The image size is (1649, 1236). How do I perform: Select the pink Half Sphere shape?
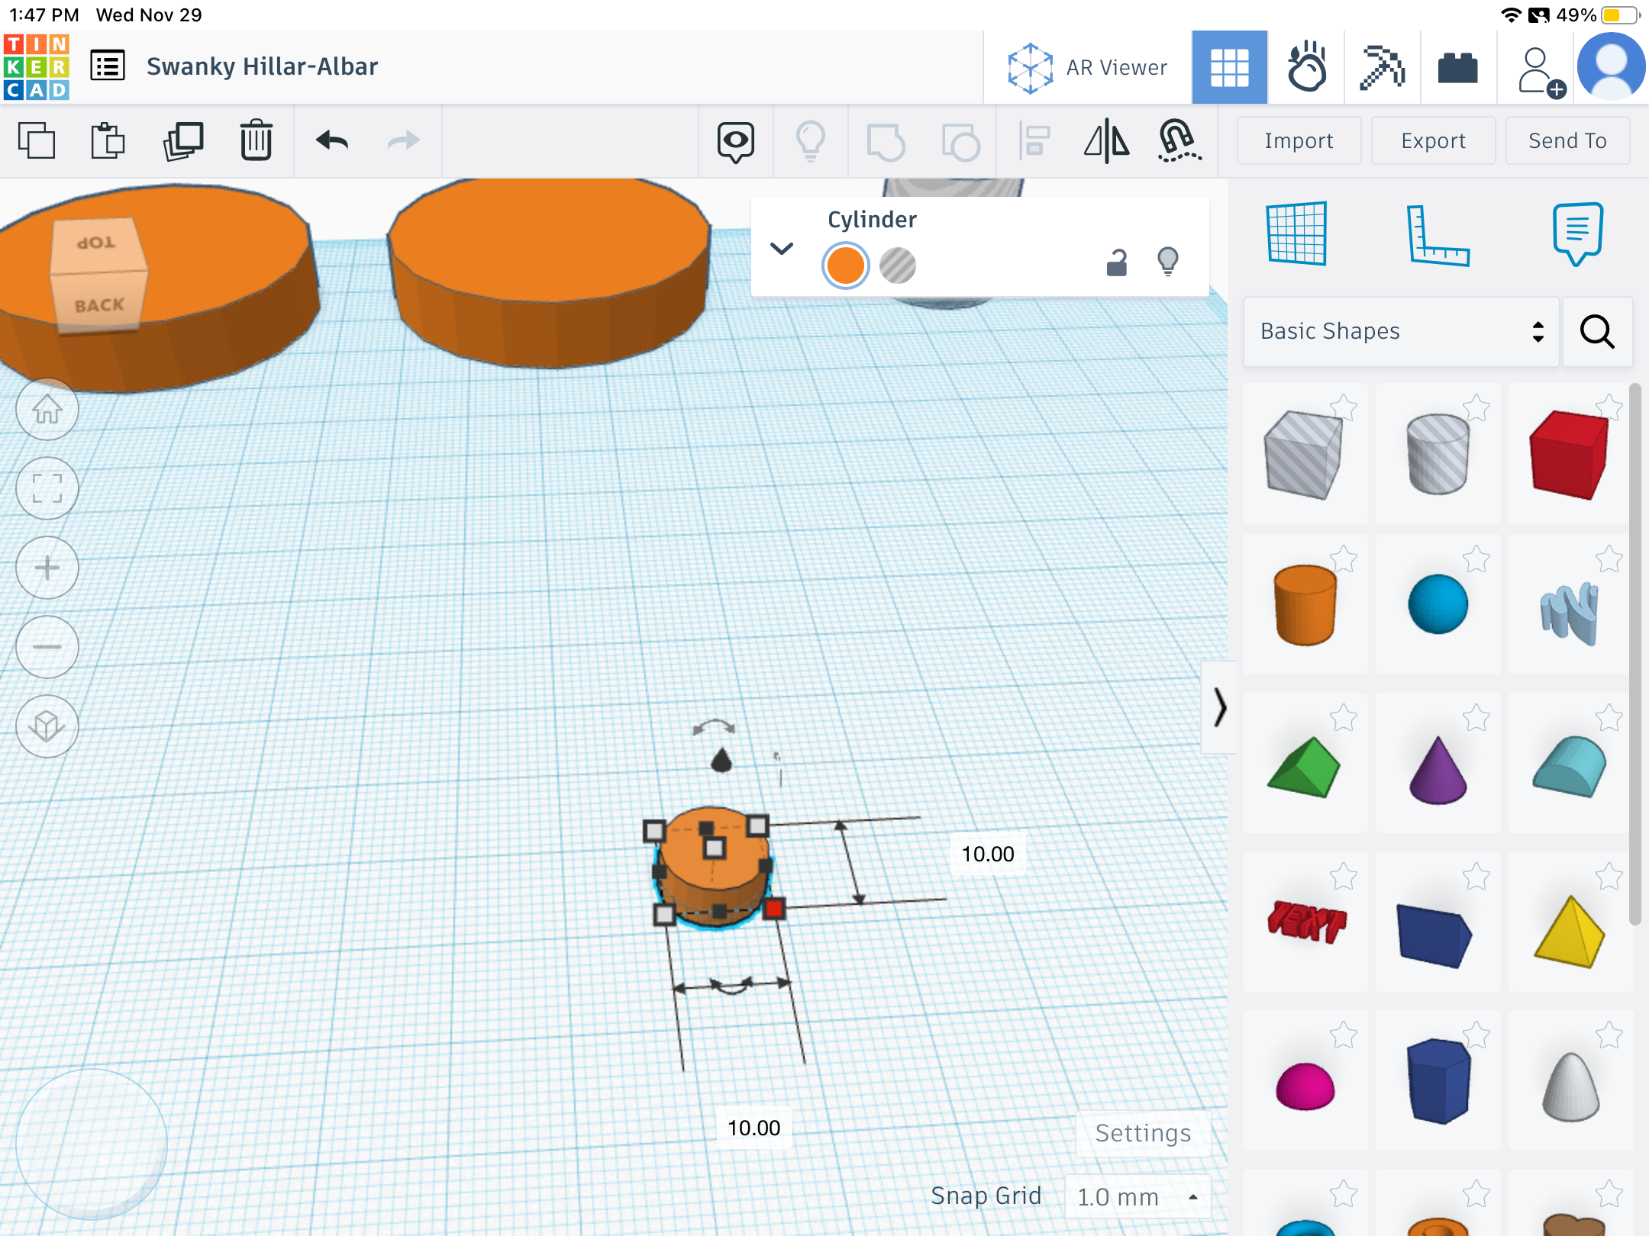tap(1304, 1085)
